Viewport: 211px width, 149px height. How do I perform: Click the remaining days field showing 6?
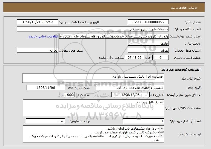(x=160, y=58)
